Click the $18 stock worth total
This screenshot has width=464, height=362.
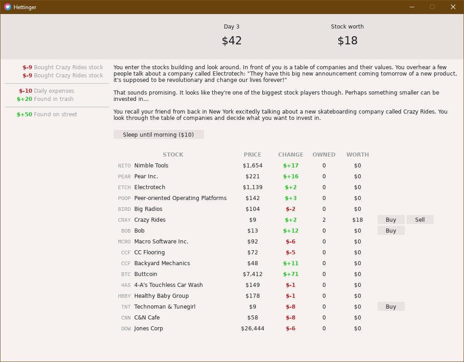pyautogui.click(x=347, y=41)
